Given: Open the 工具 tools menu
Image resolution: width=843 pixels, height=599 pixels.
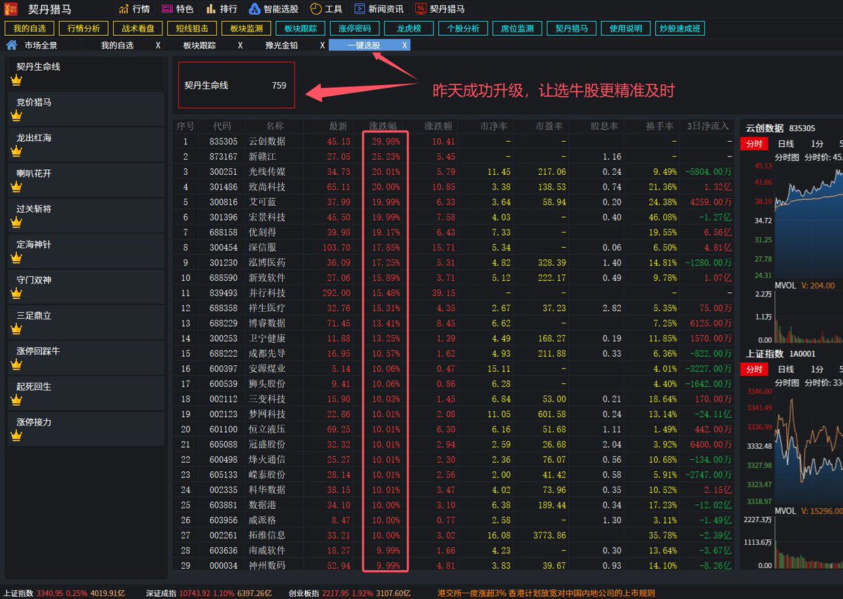Looking at the screenshot, I should click(326, 9).
